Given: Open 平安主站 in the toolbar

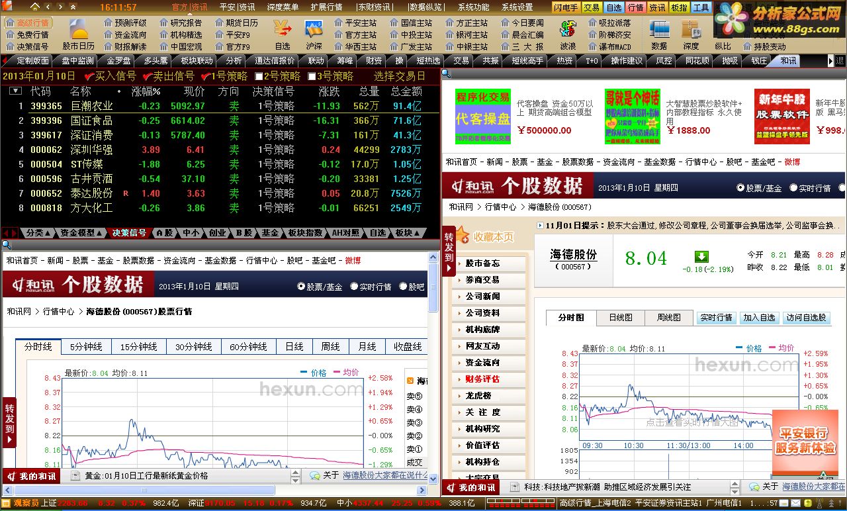Looking at the screenshot, I should click(355, 23).
